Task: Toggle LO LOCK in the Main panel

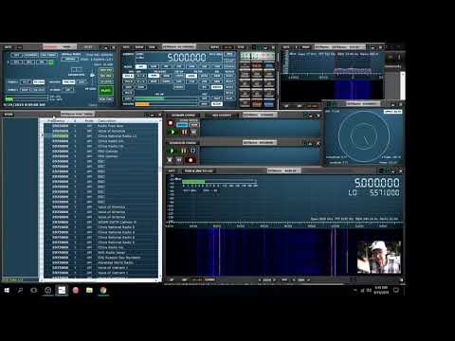Action: tap(106, 81)
